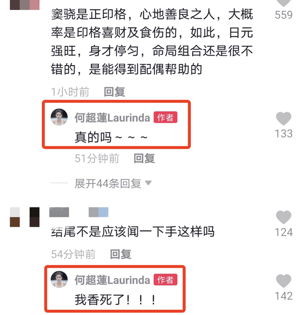Reply to the reply posted 51分钟前
304x315 pixels.
click(x=144, y=158)
